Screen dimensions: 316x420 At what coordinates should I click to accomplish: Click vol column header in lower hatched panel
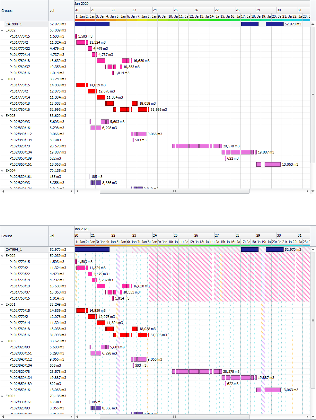point(61,236)
